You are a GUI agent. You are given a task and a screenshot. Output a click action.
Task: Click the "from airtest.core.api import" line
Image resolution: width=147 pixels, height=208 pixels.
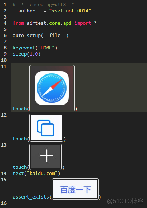point(55,23)
